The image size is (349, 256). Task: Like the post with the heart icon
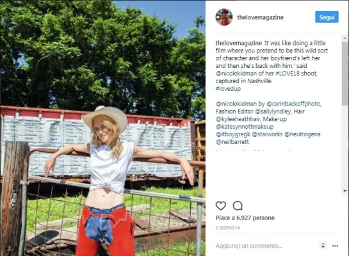click(x=221, y=205)
